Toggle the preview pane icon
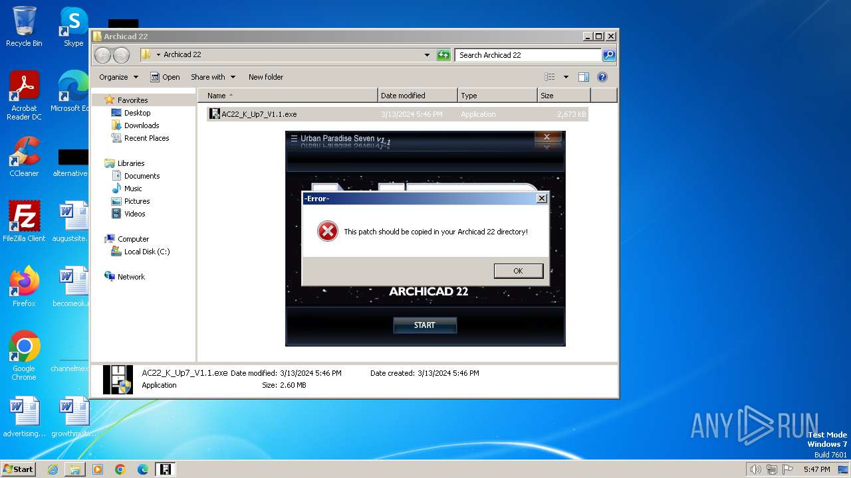Screen dimensions: 851x478 [584, 77]
